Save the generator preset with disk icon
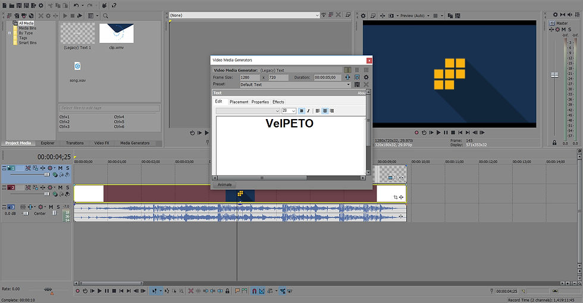583x303 pixels. click(357, 85)
